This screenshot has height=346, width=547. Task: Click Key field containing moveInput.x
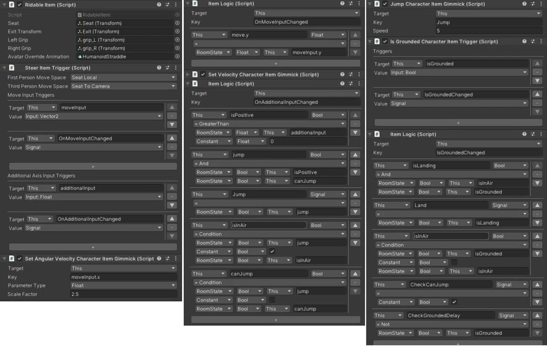click(124, 277)
